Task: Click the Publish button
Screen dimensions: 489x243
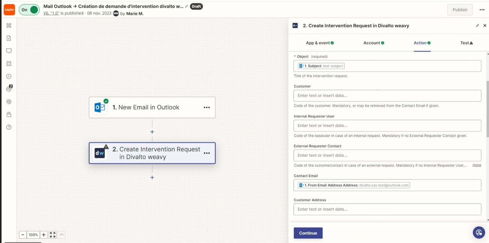Action: [x=460, y=10]
